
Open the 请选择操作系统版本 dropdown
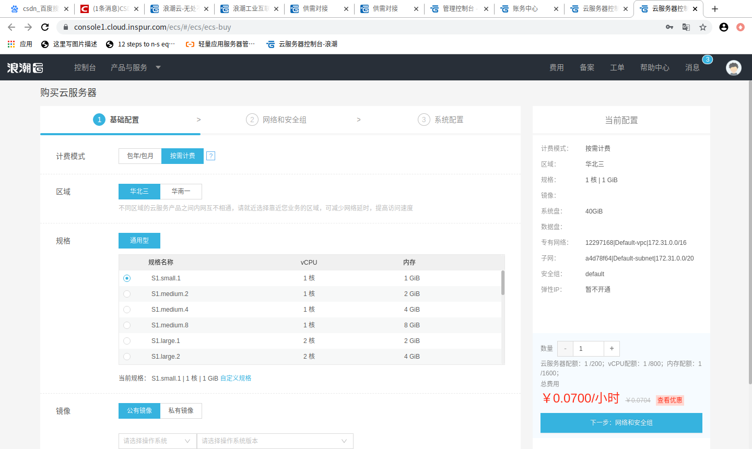[x=275, y=441]
